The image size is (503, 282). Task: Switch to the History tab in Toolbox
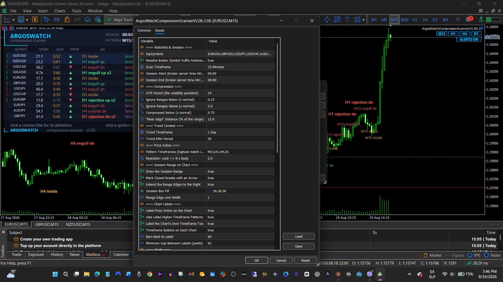(57, 255)
